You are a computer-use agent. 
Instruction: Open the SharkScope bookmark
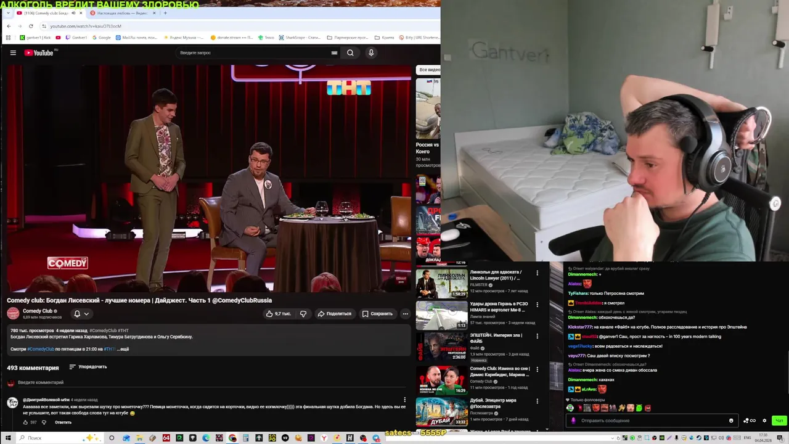point(300,38)
